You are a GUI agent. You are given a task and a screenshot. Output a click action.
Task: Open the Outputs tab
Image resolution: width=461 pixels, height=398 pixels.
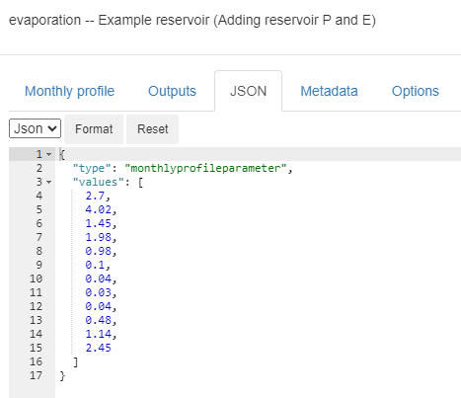click(172, 91)
